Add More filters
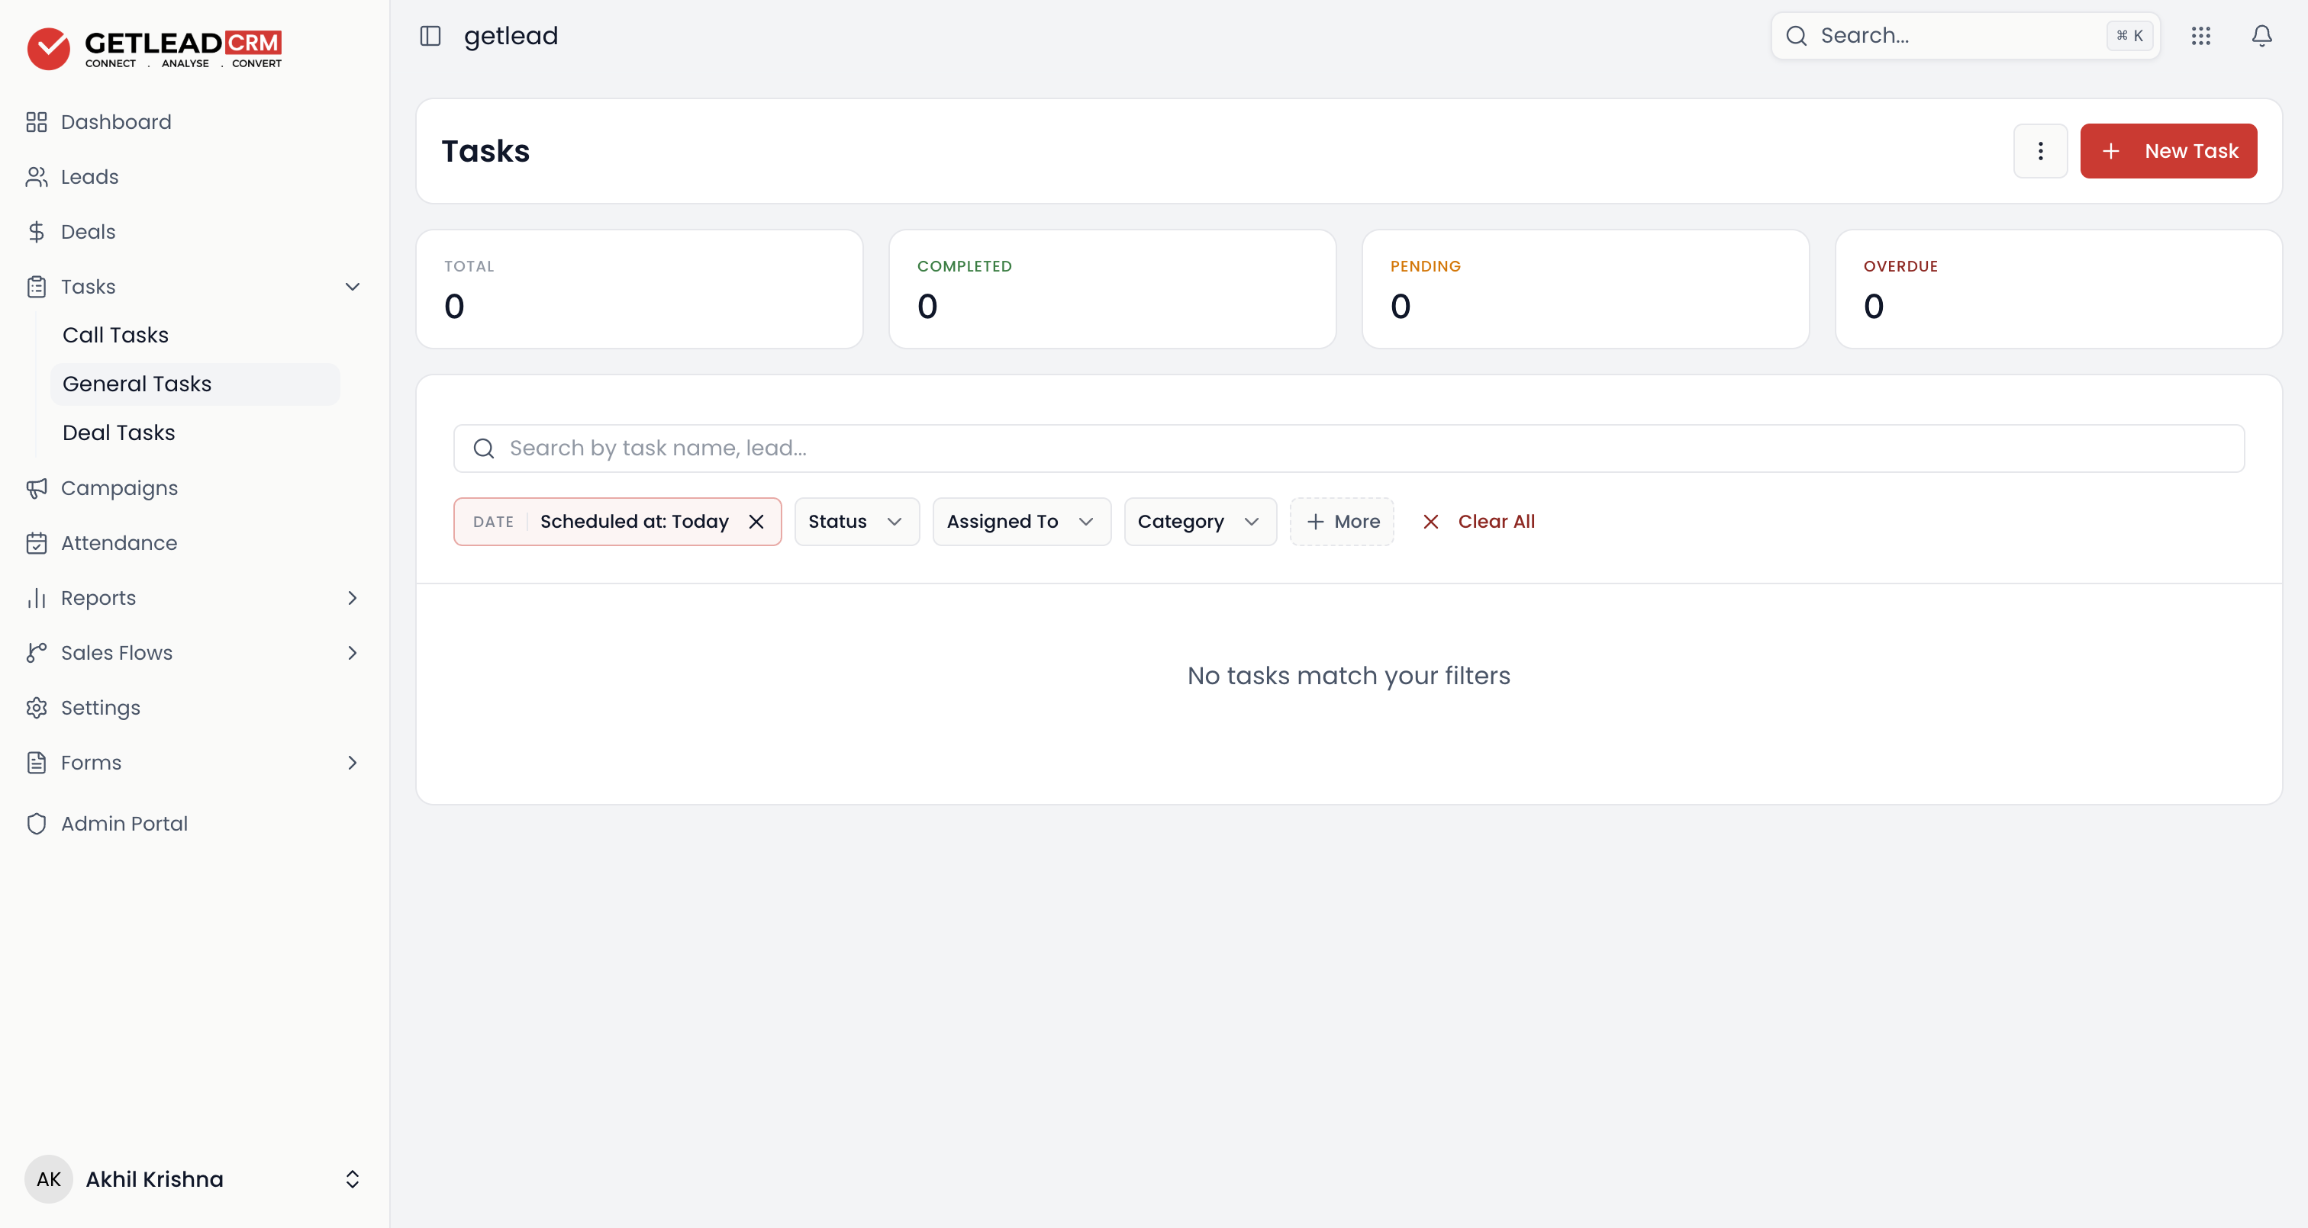2308x1228 pixels. coord(1341,521)
